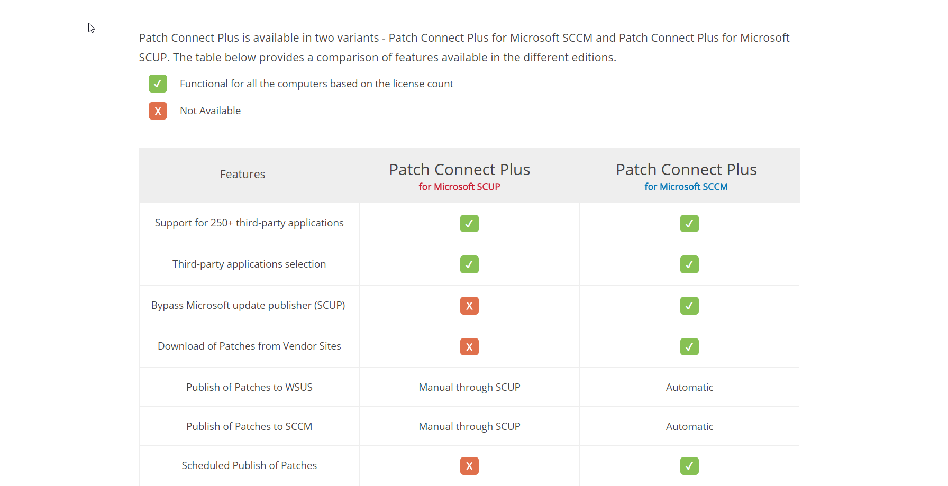Viewport: 948px width, 486px height.
Task: Click SCUP red X for Bypass Microsoft update publisher
Action: [469, 306]
